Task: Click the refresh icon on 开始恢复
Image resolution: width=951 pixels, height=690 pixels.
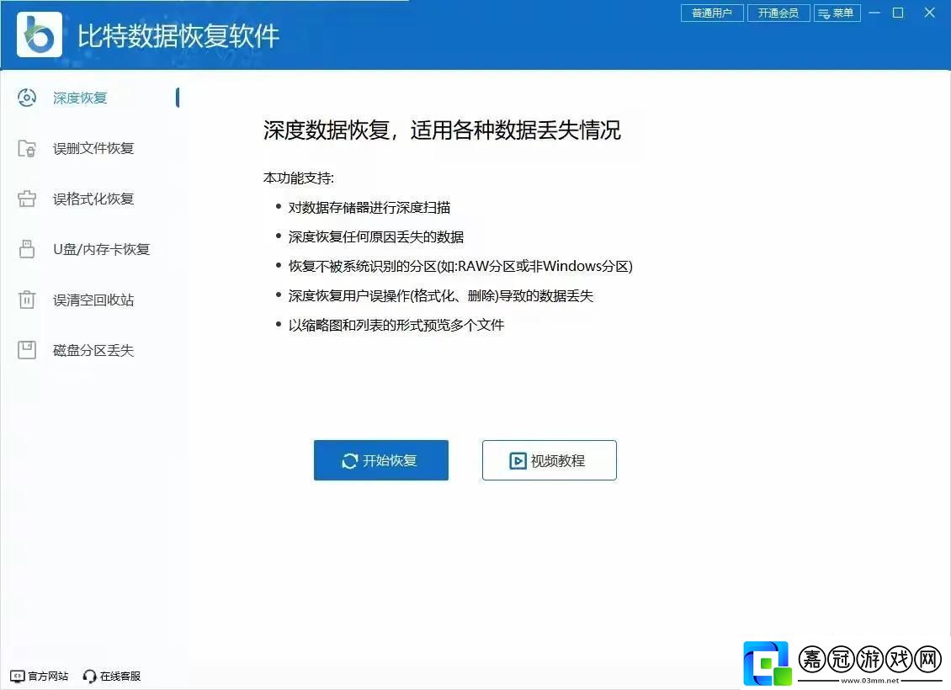Action: coord(349,461)
